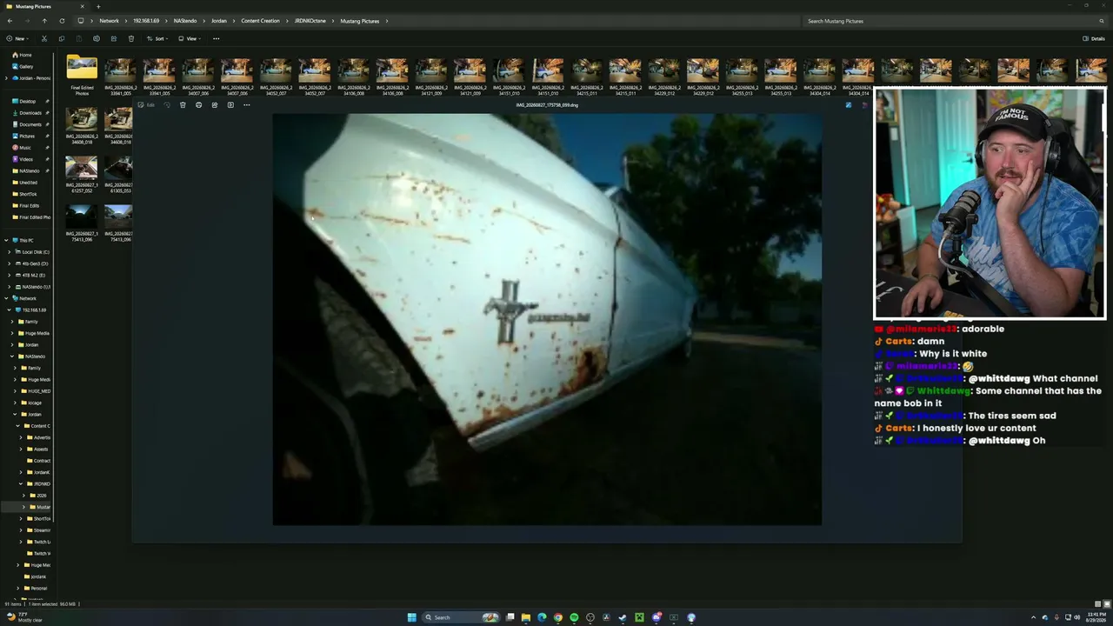Viewport: 1113px width, 626px height.
Task: Delete the photo in the preview toolbar
Action: tap(183, 105)
